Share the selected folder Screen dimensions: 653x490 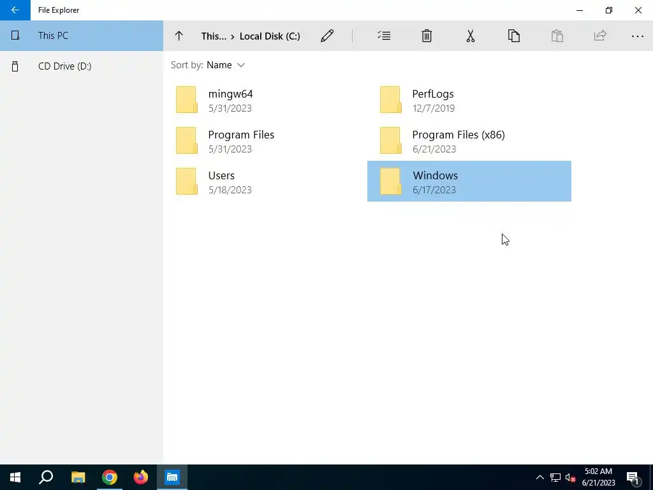point(600,36)
